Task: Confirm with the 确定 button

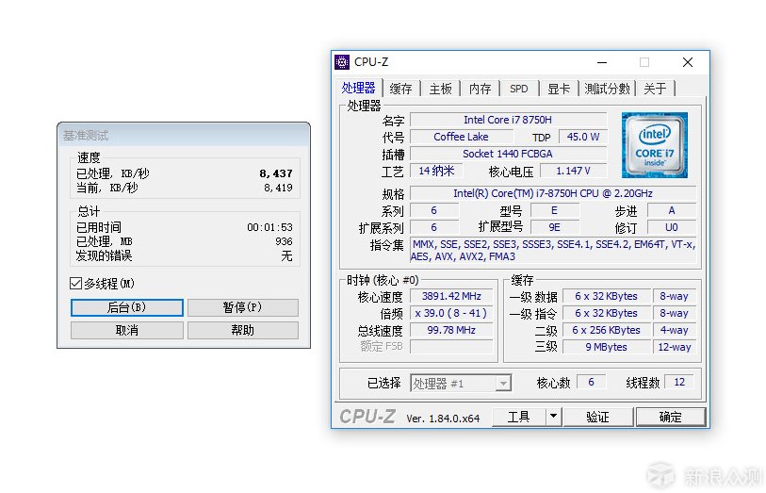Action: [x=670, y=417]
